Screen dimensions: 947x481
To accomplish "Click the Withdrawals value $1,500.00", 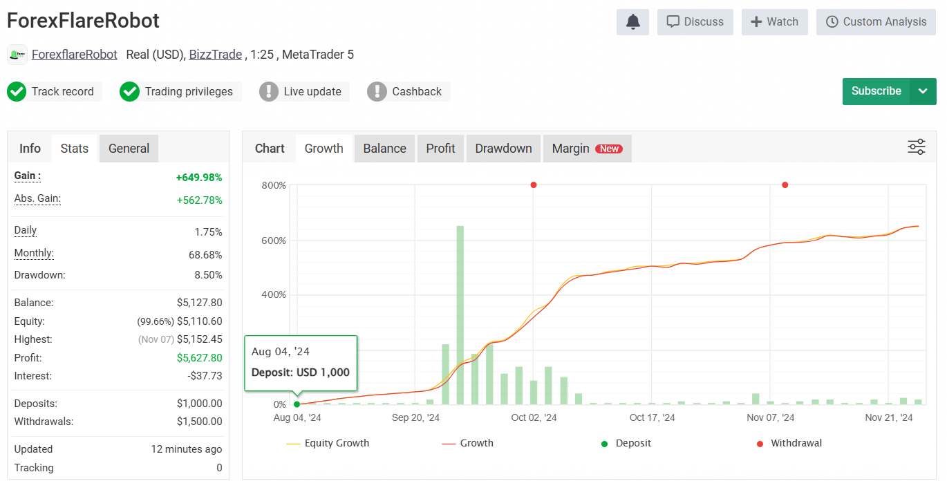I will 200,422.
